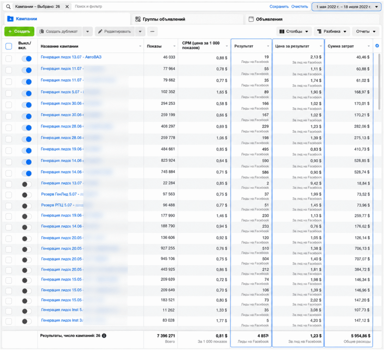Viewport: 384px width, 350px height.
Task: Tick the checkbox for the АвтоВАЗ campaign row
Action: point(9,59)
